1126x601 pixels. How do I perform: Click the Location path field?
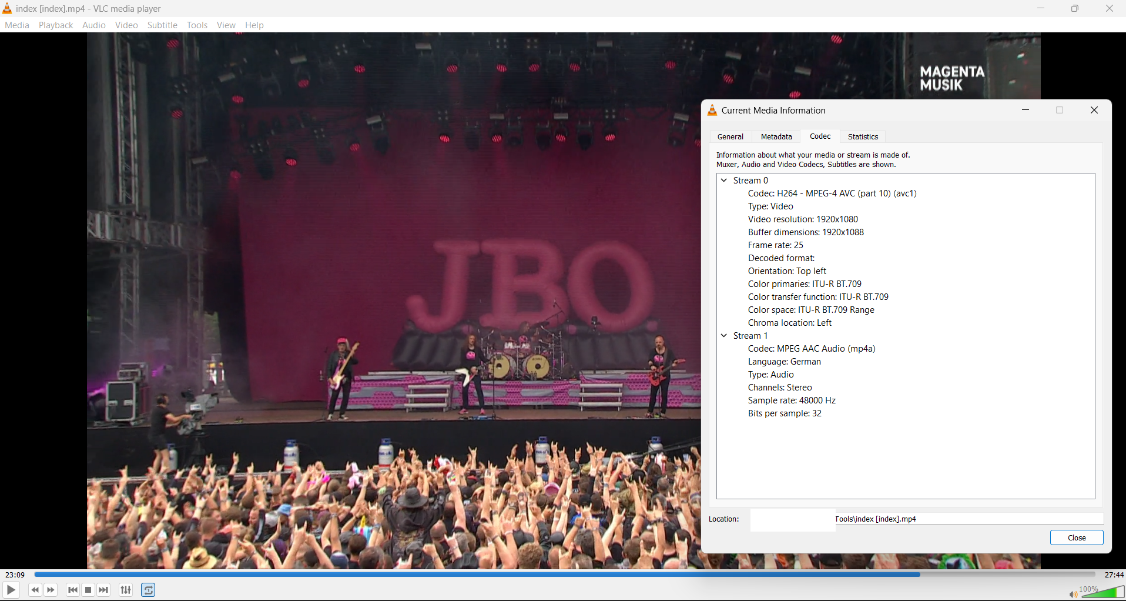[x=927, y=519]
